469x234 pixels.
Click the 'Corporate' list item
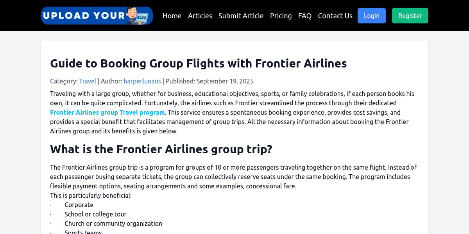[x=79, y=205]
